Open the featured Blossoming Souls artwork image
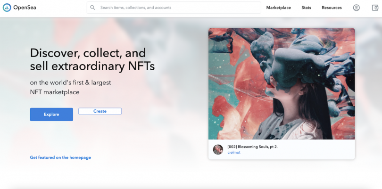 [282, 83]
